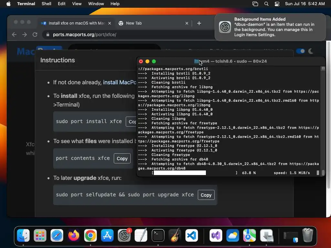
Task: Switch to the New Tab tab
Action: (x=153, y=23)
